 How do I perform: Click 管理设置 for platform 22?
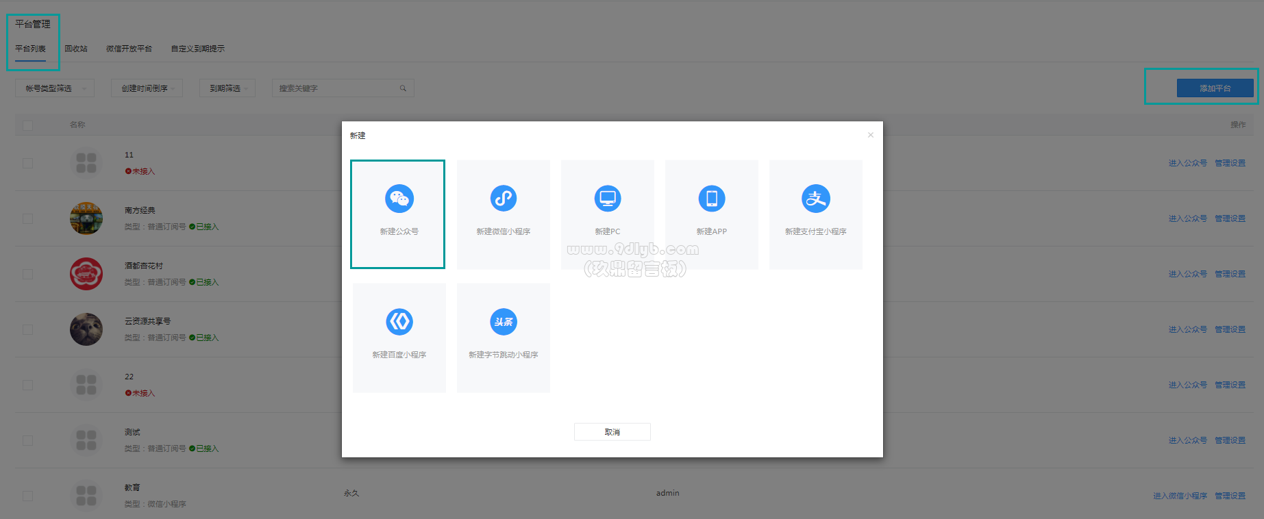1230,385
